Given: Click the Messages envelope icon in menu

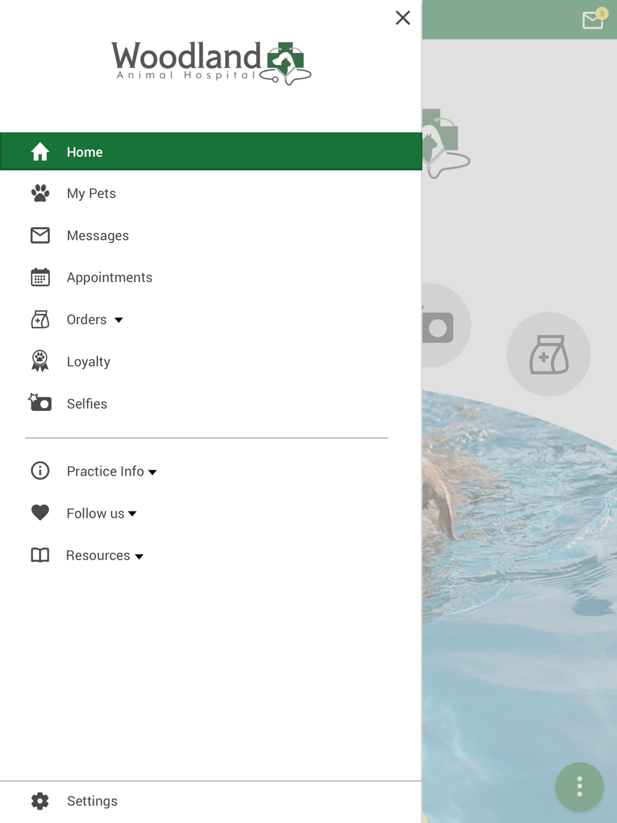Looking at the screenshot, I should pos(40,235).
